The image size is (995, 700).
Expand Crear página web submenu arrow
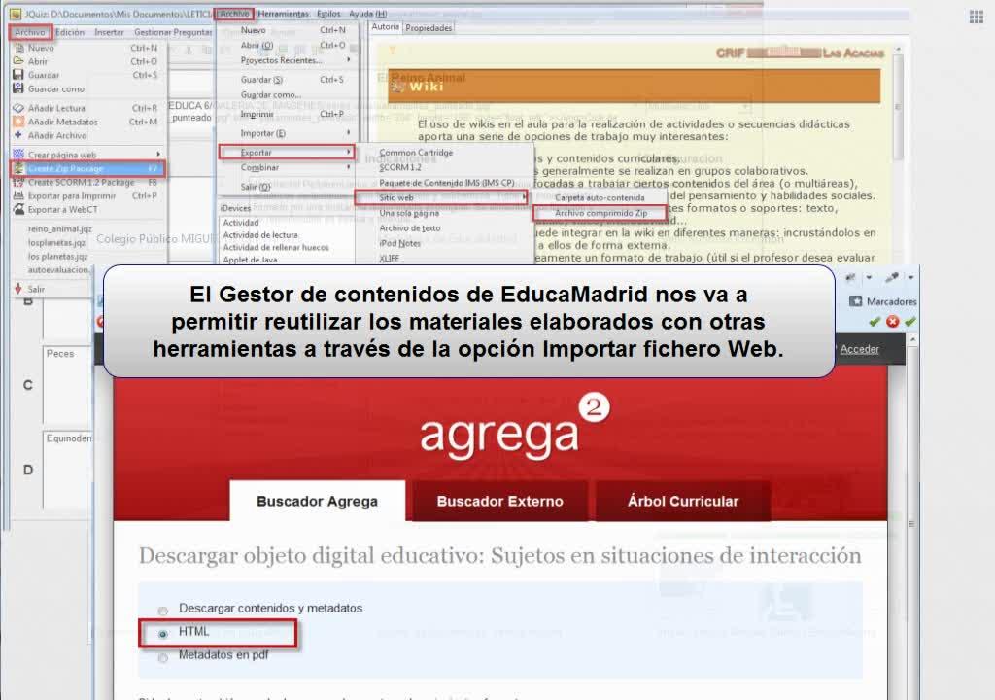pyautogui.click(x=158, y=155)
